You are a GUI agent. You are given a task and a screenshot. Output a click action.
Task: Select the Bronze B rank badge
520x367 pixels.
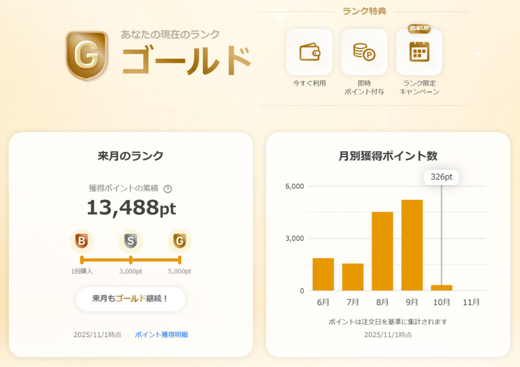point(82,242)
